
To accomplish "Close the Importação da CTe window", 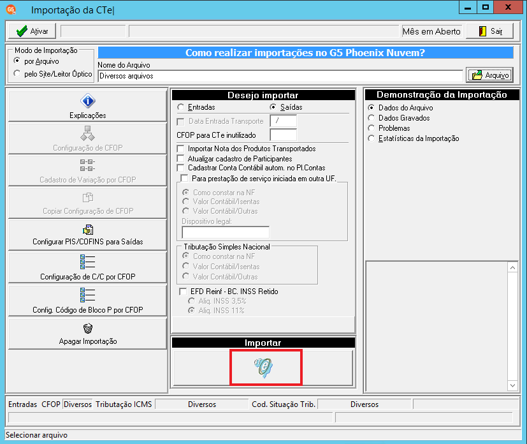I will (x=508, y=8).
